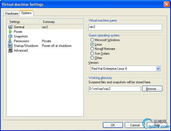
Task: Switch to the Hardware tab
Action: tap(12, 14)
